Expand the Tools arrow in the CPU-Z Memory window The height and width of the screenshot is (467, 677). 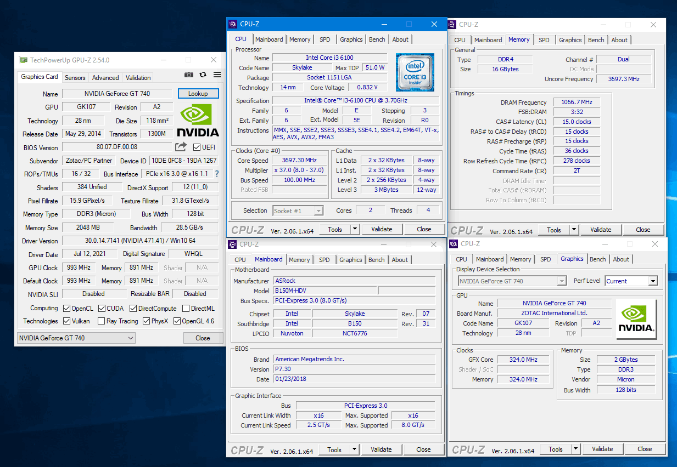coord(574,230)
